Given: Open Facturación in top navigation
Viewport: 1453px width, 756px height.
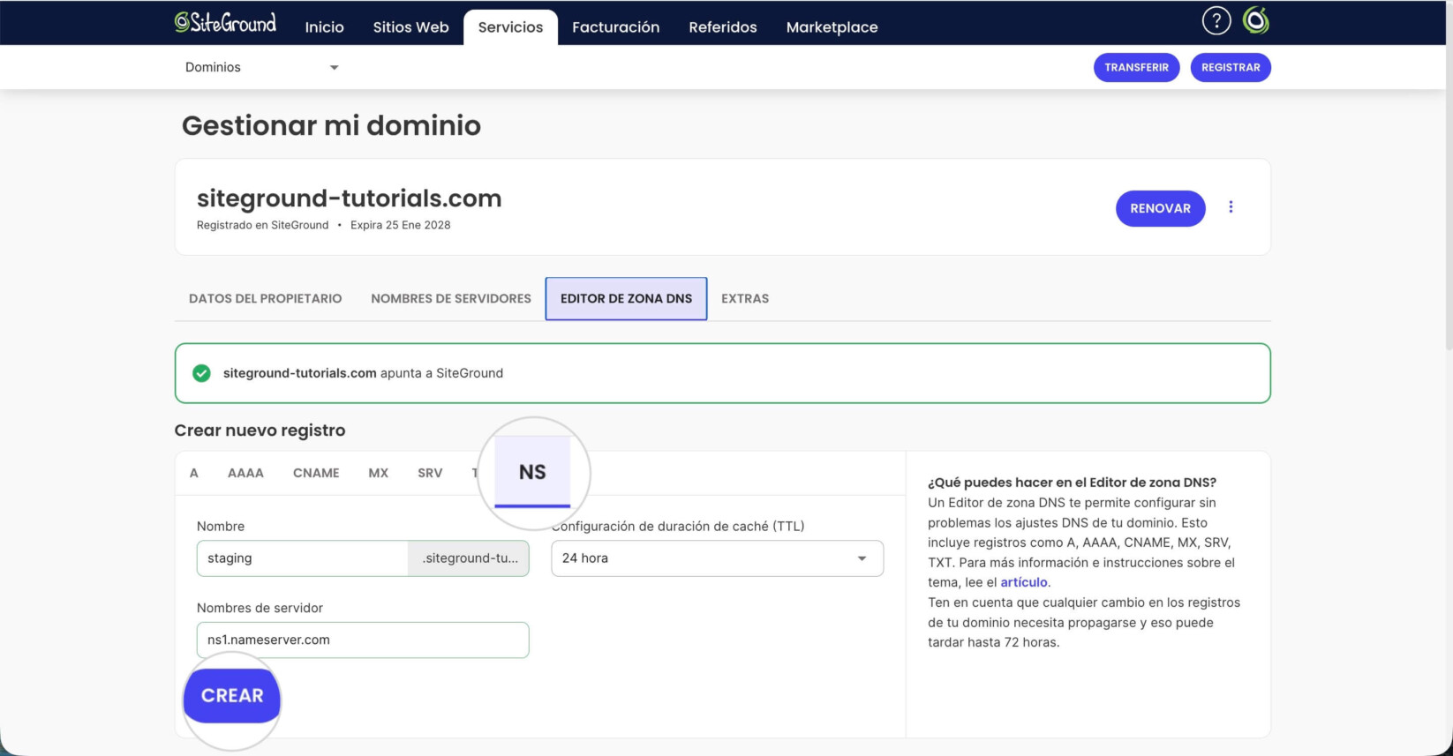Looking at the screenshot, I should pyautogui.click(x=615, y=27).
